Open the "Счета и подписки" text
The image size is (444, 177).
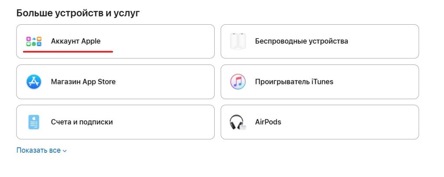82,122
